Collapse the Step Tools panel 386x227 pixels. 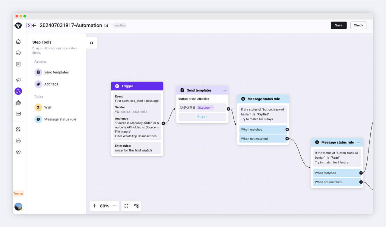tap(92, 43)
